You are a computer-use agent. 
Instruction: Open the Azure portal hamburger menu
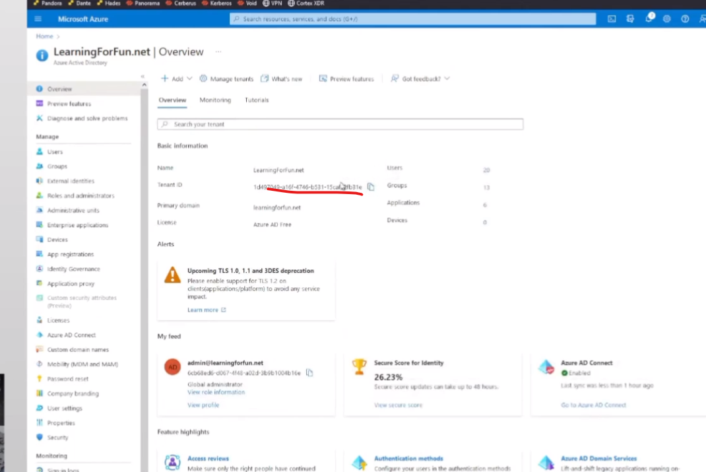point(38,19)
